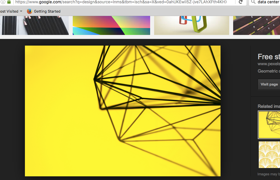Open the 'Free st...' image title link
This screenshot has width=280, height=180.
[x=269, y=57]
